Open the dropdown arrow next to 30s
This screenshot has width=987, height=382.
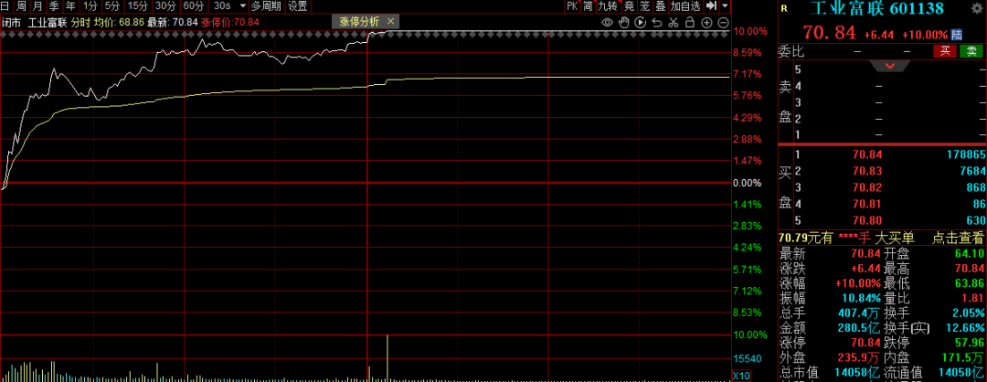243,6
